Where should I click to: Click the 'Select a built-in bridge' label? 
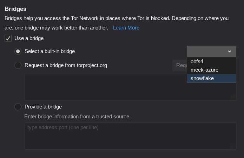(x=50, y=51)
